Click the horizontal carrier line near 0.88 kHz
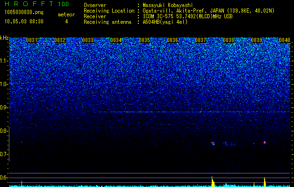This screenshot has height=187, width=294. pyautogui.click(x=194, y=112)
